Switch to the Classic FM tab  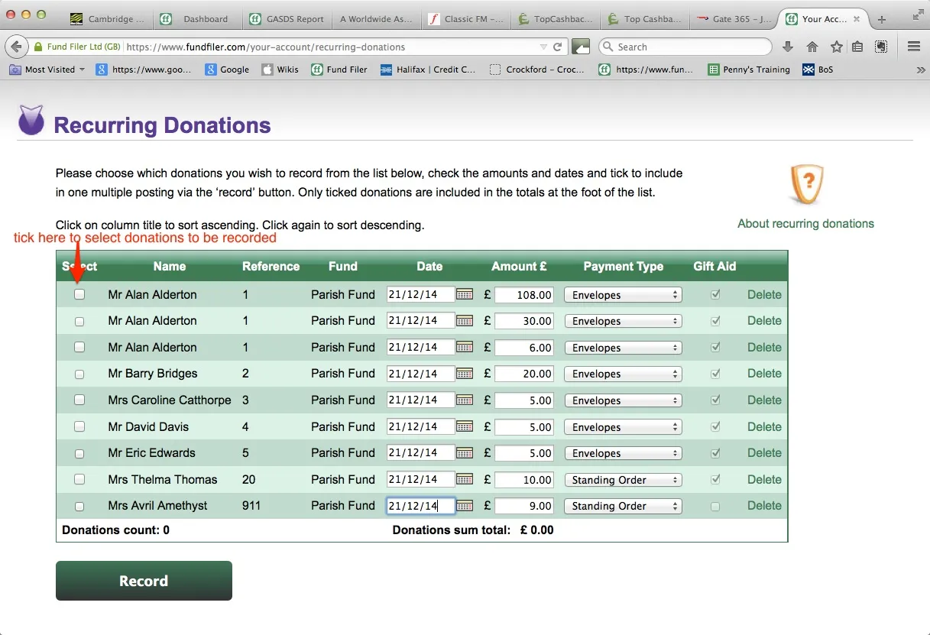(x=466, y=19)
